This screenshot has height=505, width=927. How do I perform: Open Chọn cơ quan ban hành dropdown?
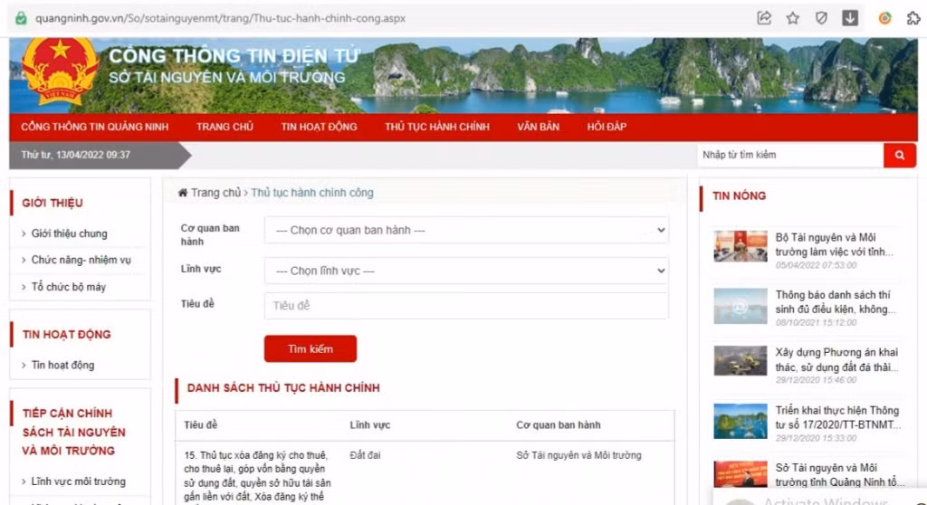[466, 230]
